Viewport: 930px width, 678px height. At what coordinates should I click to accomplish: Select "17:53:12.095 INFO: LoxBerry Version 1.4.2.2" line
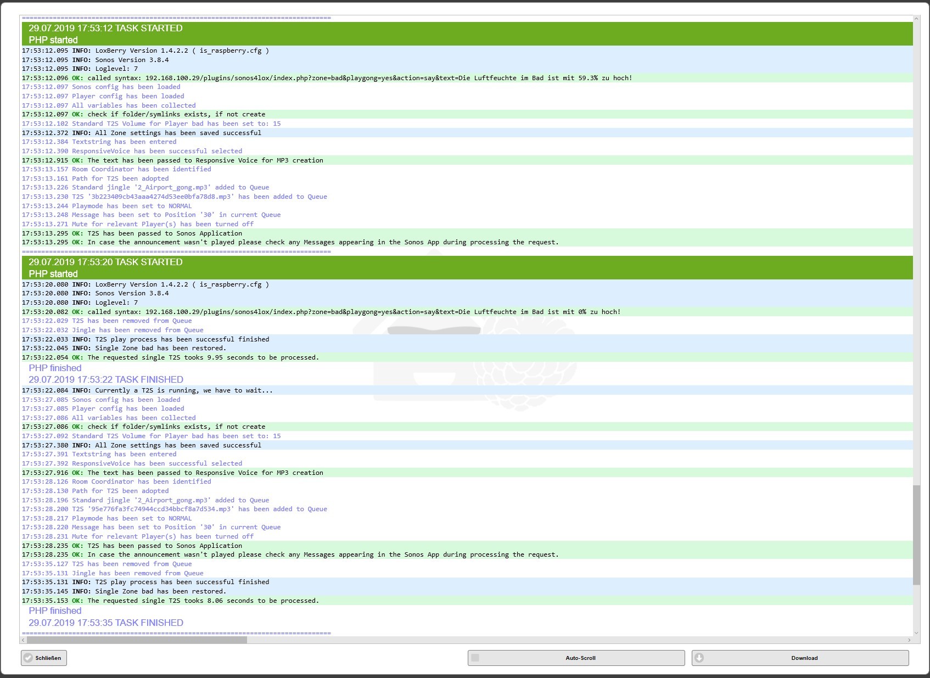pyautogui.click(x=467, y=51)
